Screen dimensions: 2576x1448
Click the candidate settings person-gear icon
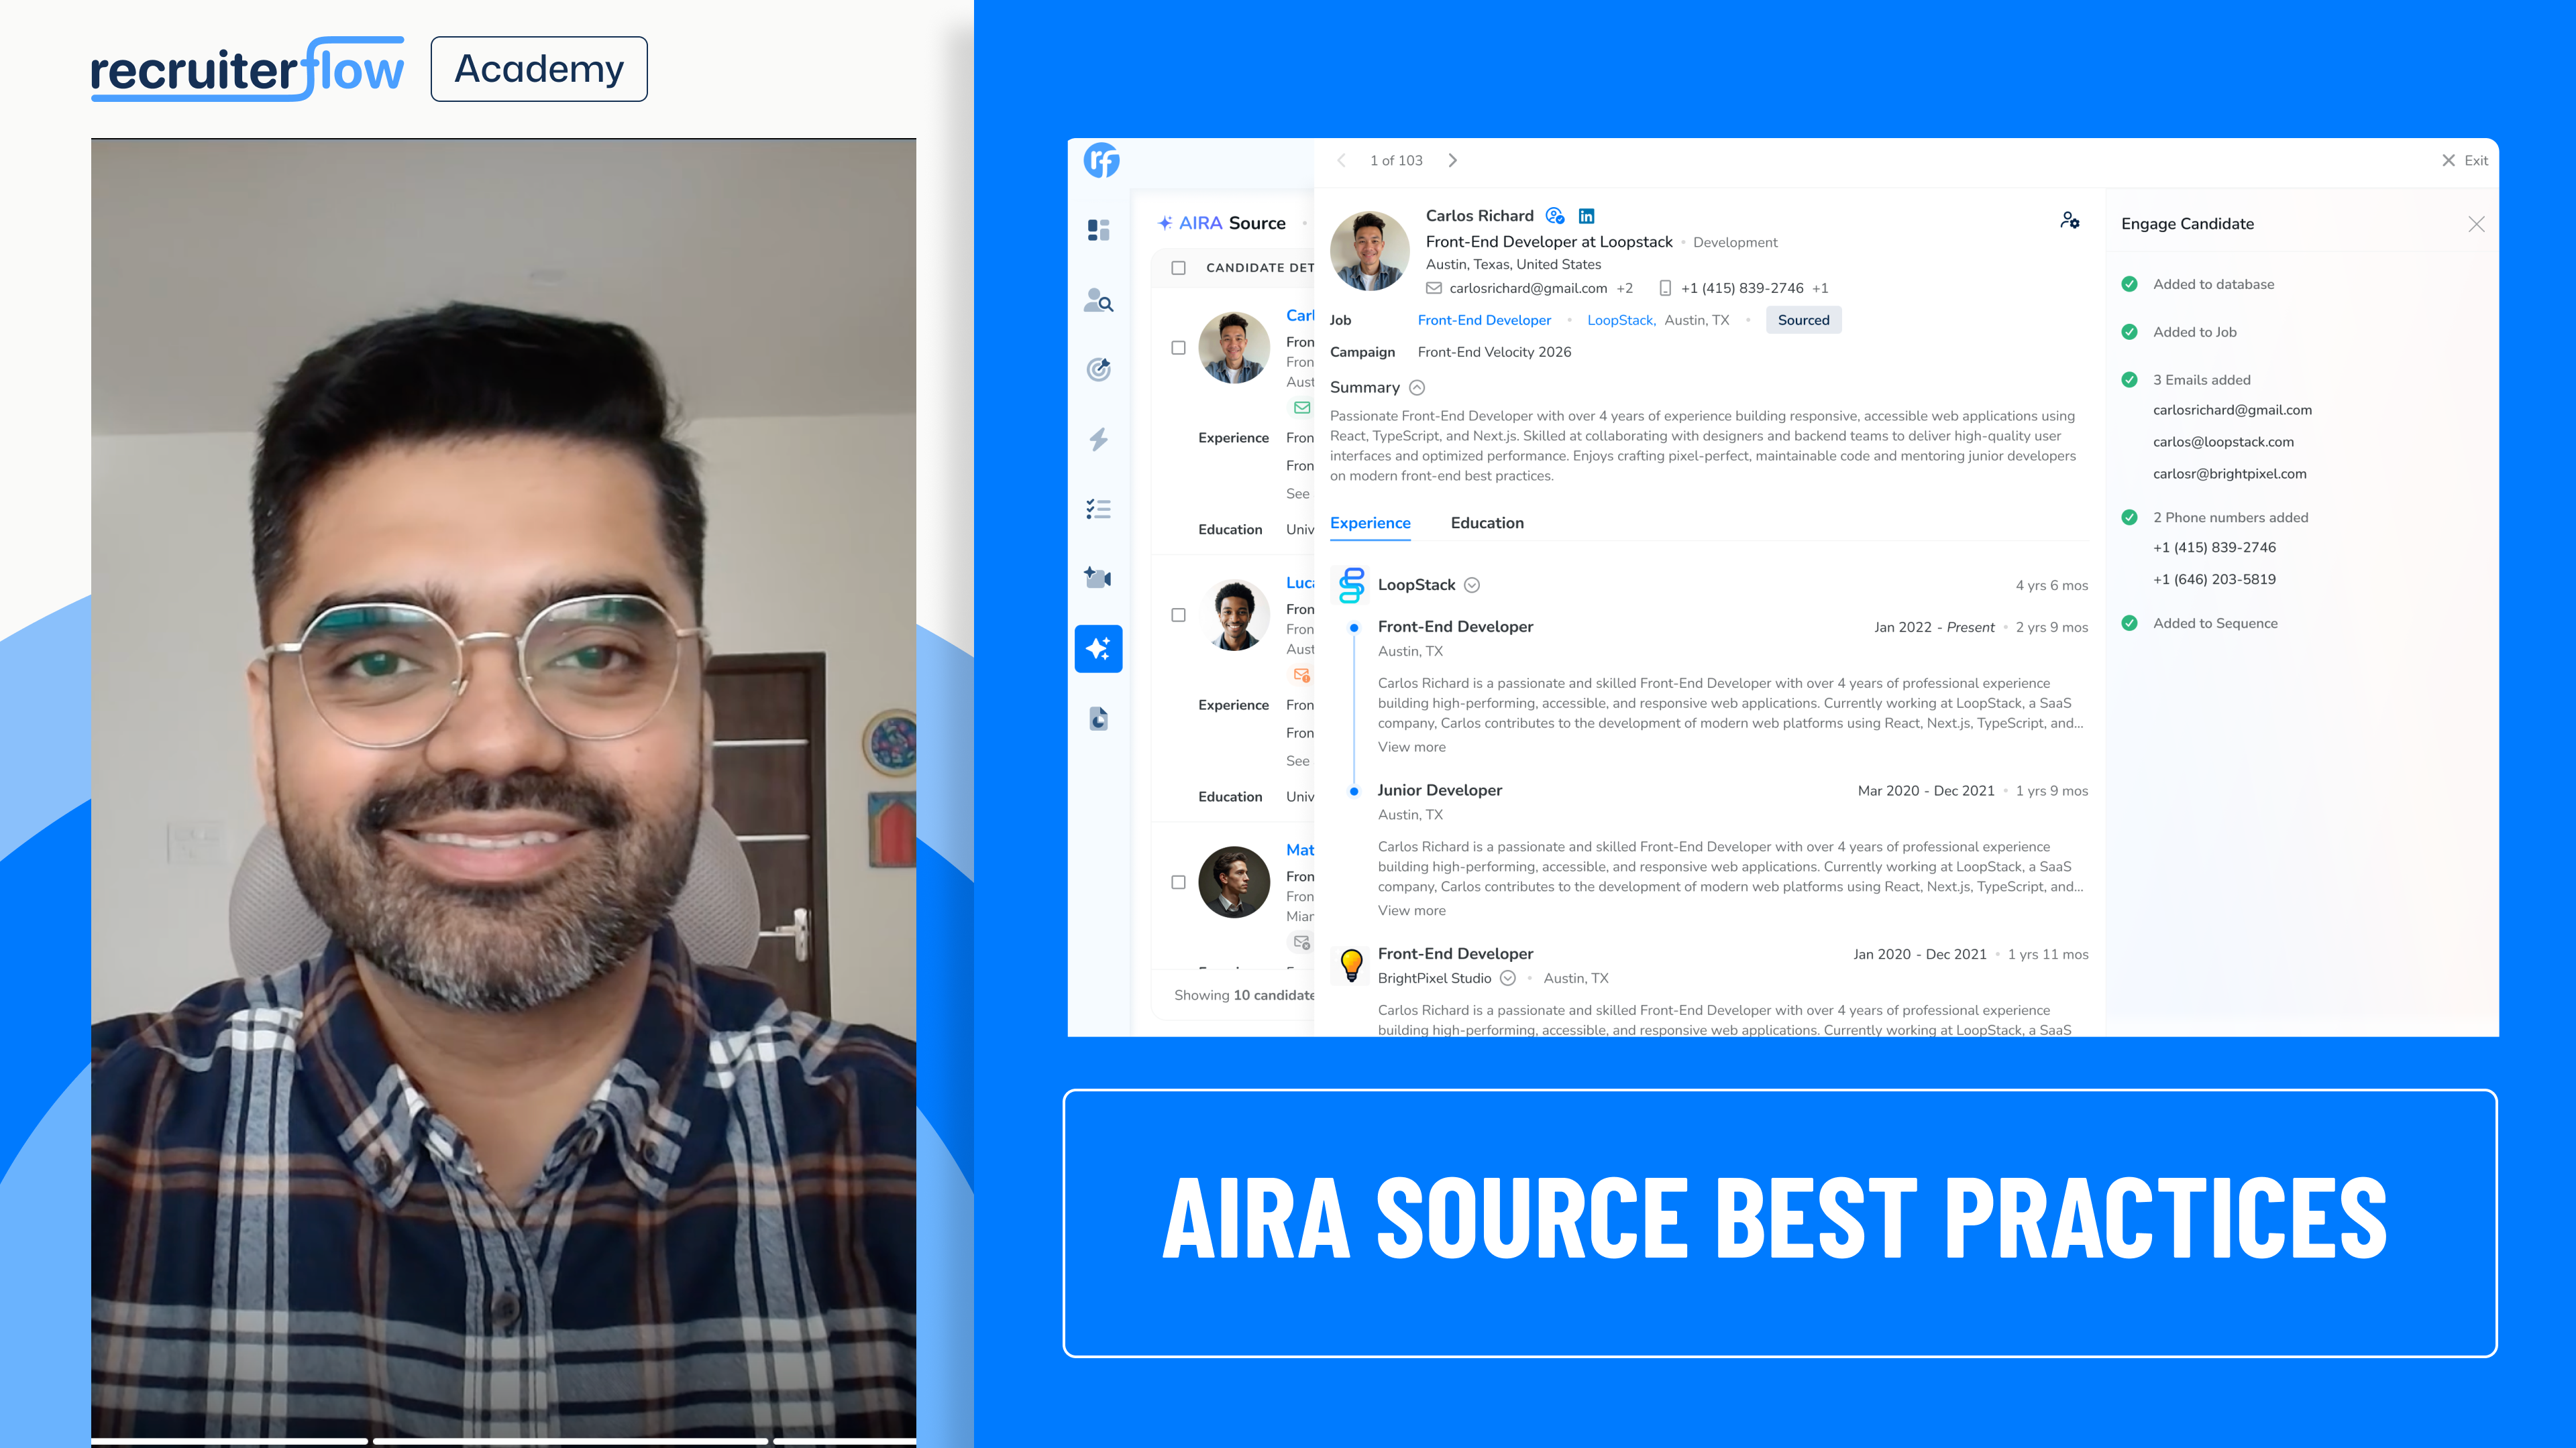[x=2069, y=220]
